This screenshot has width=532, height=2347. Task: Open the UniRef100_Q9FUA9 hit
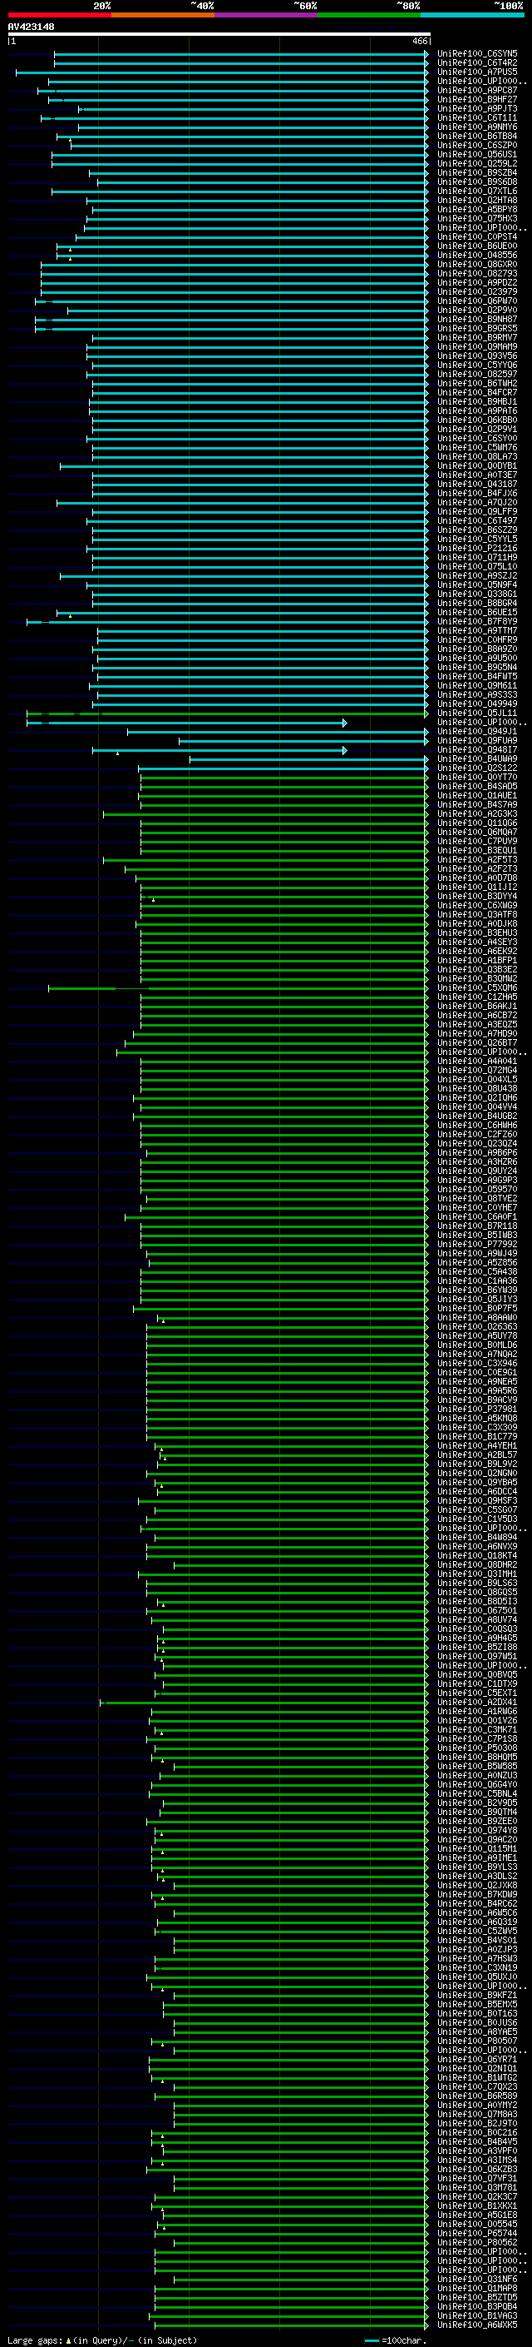coord(477,741)
